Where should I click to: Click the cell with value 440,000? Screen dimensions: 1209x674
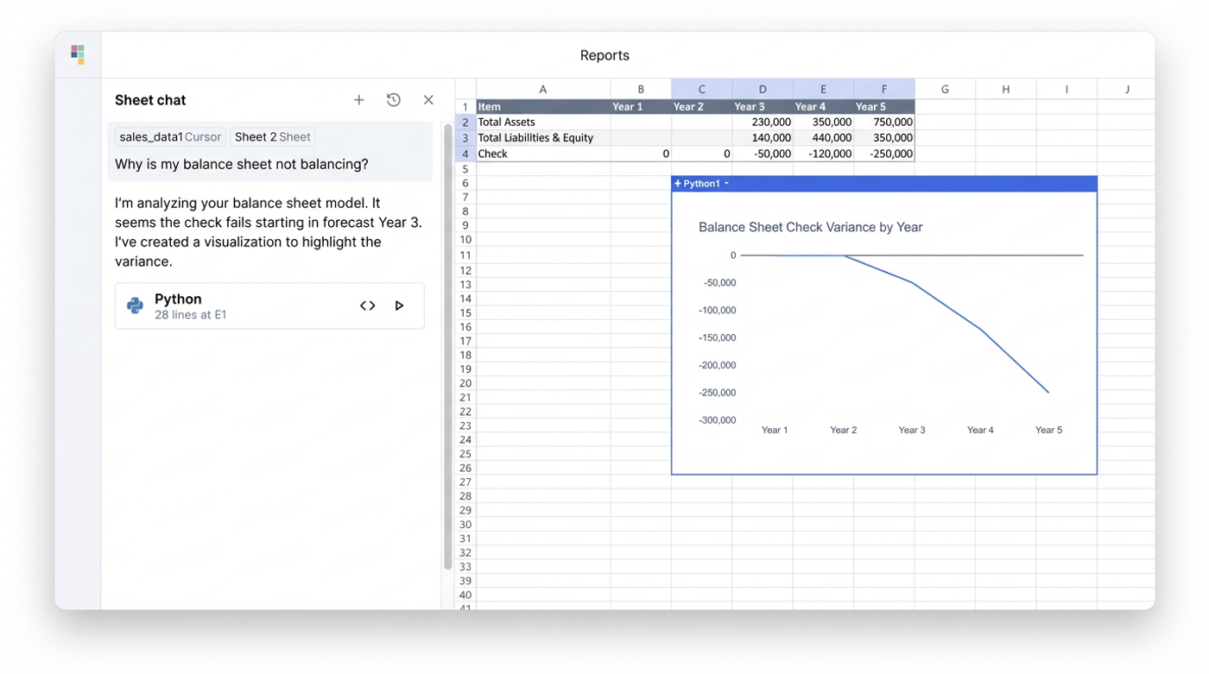[824, 138]
